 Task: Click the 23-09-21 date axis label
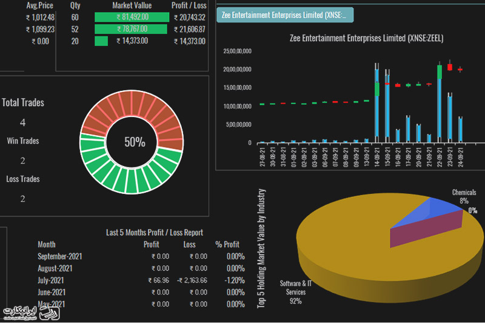(x=450, y=157)
